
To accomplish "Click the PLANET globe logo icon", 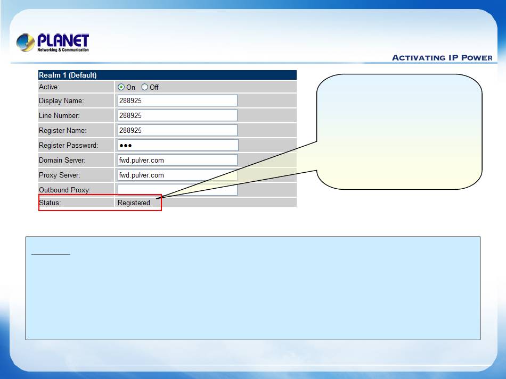I will coord(26,43).
